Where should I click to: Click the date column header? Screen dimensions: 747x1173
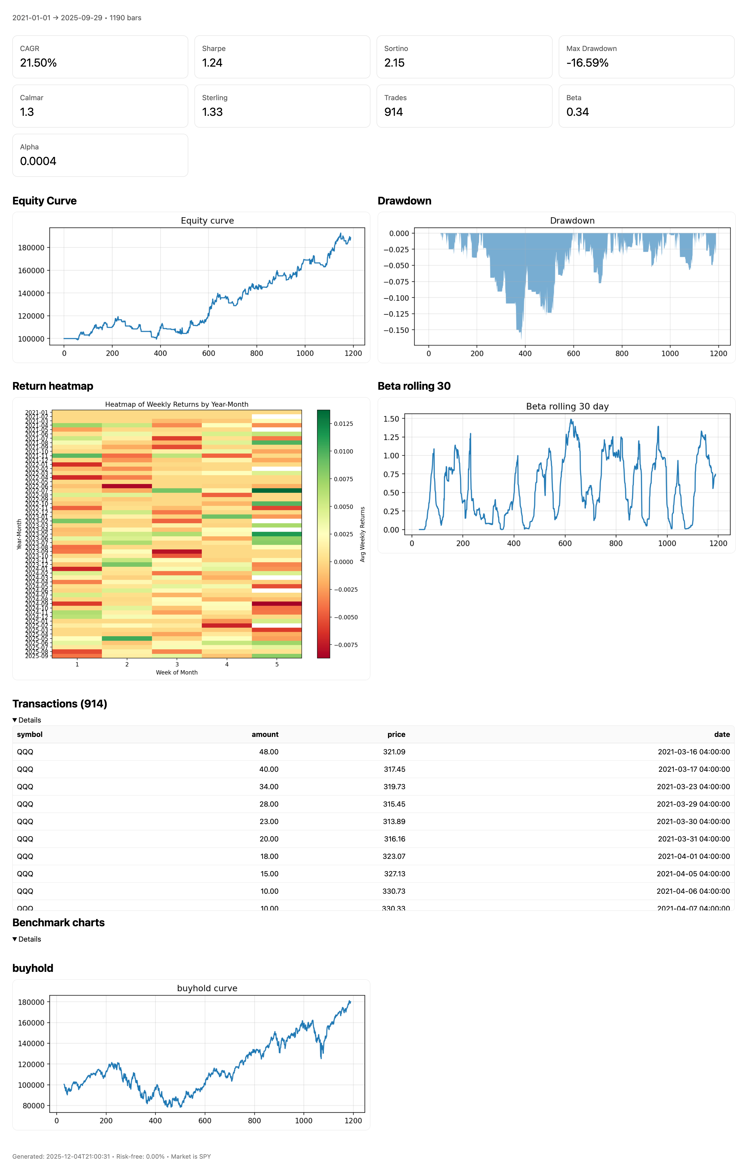(722, 734)
